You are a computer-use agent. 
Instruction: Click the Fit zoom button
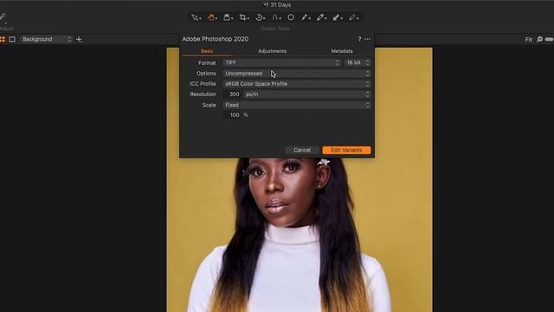[x=529, y=40]
